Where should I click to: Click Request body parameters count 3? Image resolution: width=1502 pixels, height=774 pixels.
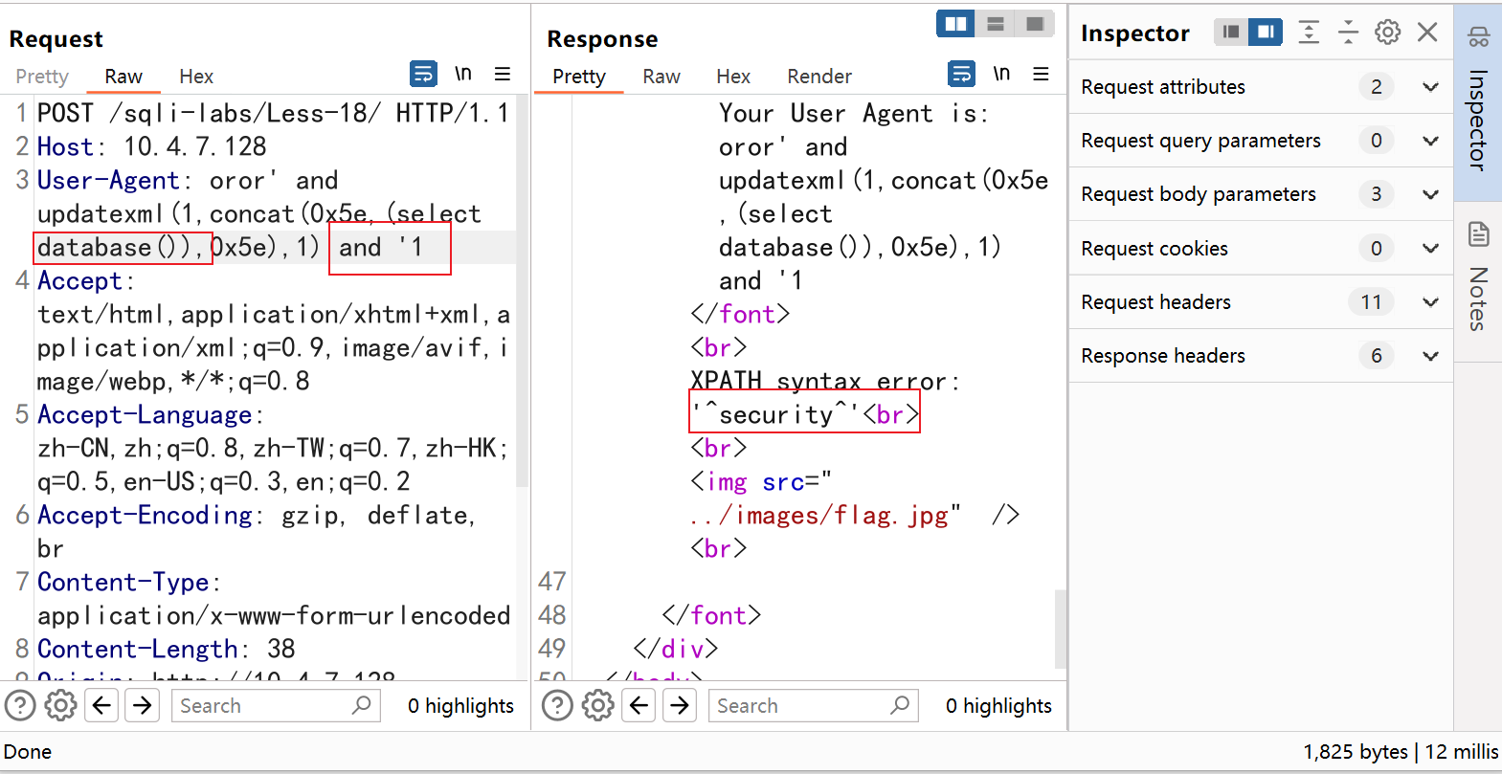1377,194
